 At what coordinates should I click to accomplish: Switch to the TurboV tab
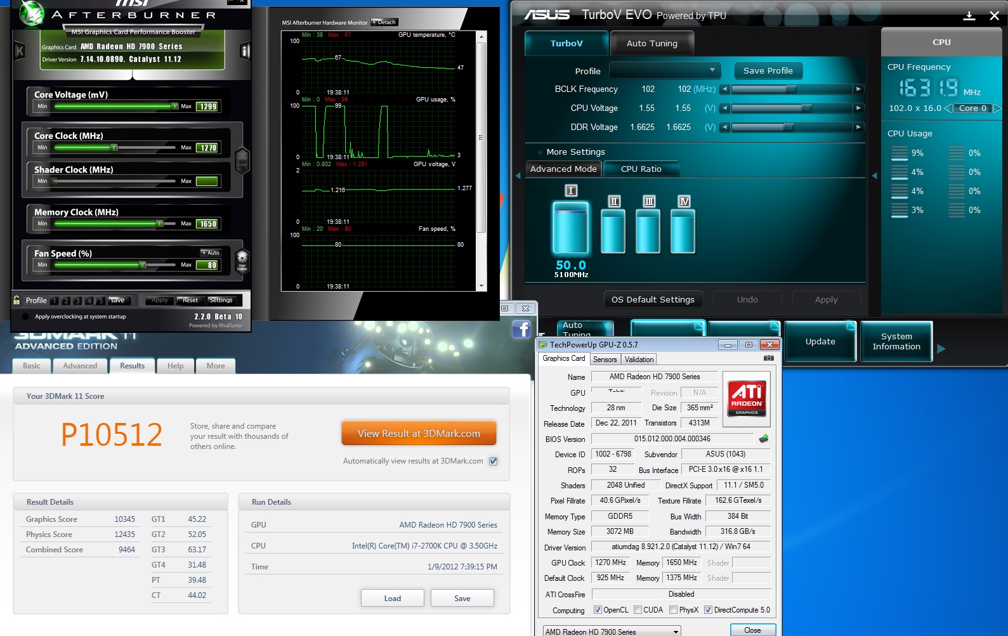coord(566,43)
